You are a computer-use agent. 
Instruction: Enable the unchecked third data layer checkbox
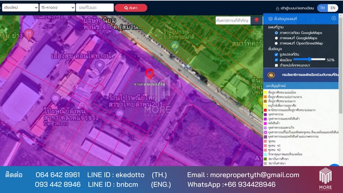coord(277,65)
